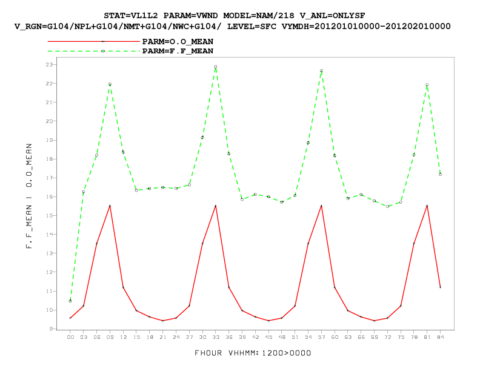The width and height of the screenshot is (480, 371).
Task: Click x-axis tick label 33
Action: (x=216, y=337)
